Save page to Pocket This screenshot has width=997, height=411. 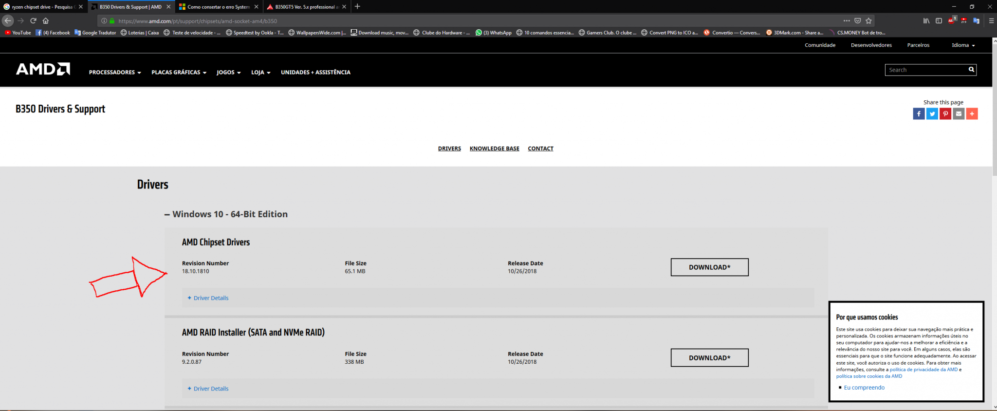point(858,20)
